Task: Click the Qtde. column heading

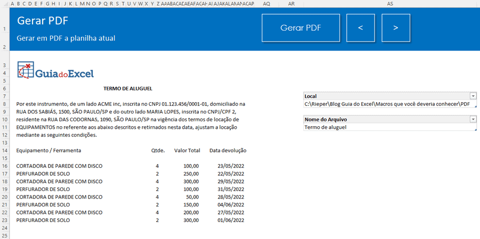Action: pyautogui.click(x=157, y=151)
